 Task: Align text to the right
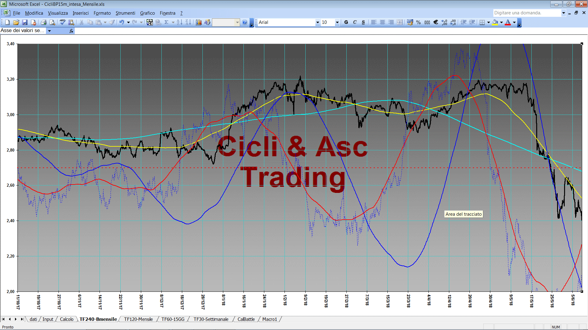coord(391,22)
